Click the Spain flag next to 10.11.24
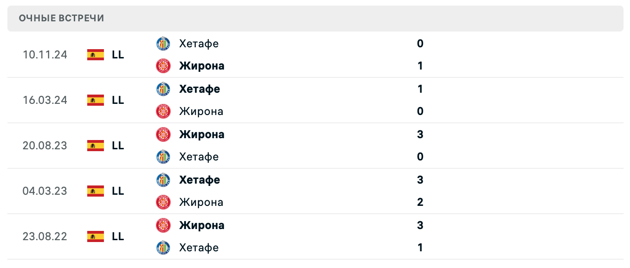 coord(95,55)
